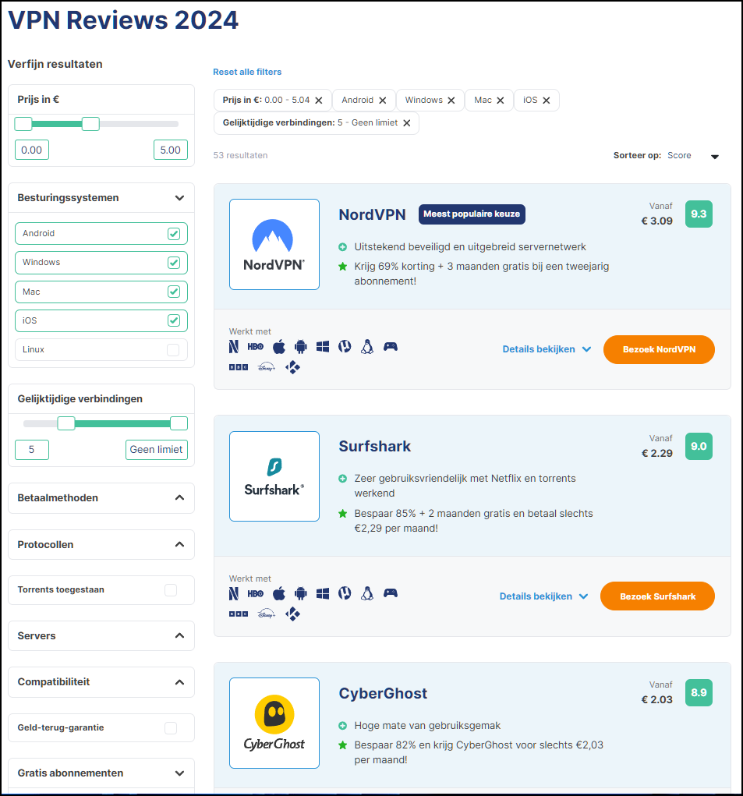Expand the Protocollen filter section
Image resolution: width=743 pixels, height=796 pixels.
[179, 544]
